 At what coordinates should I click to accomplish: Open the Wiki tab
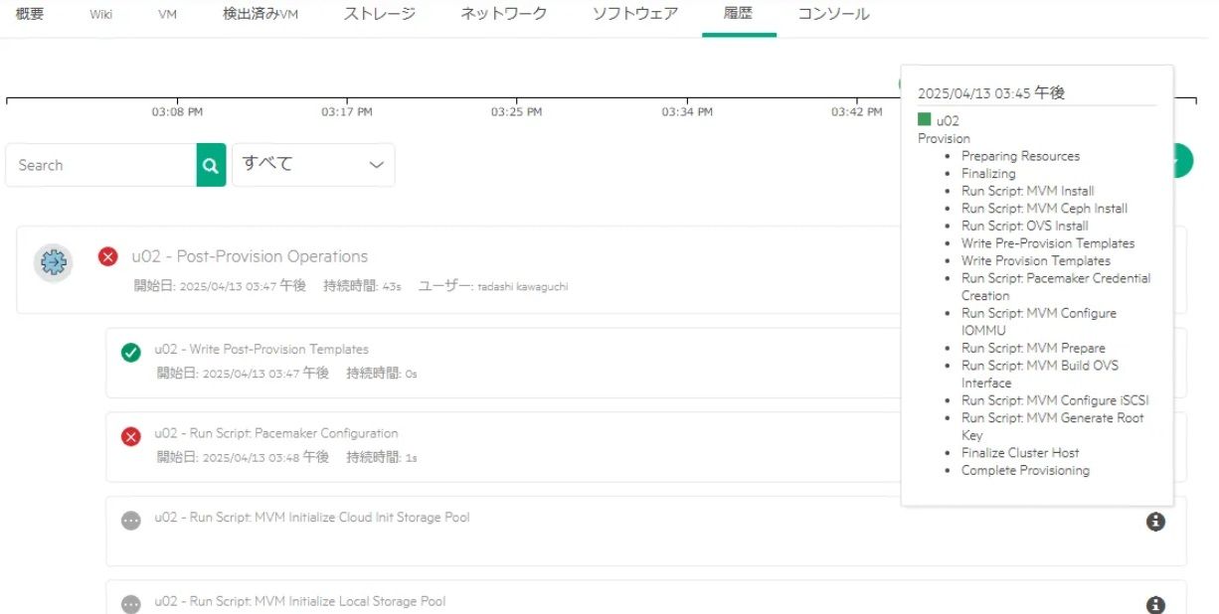tap(100, 15)
